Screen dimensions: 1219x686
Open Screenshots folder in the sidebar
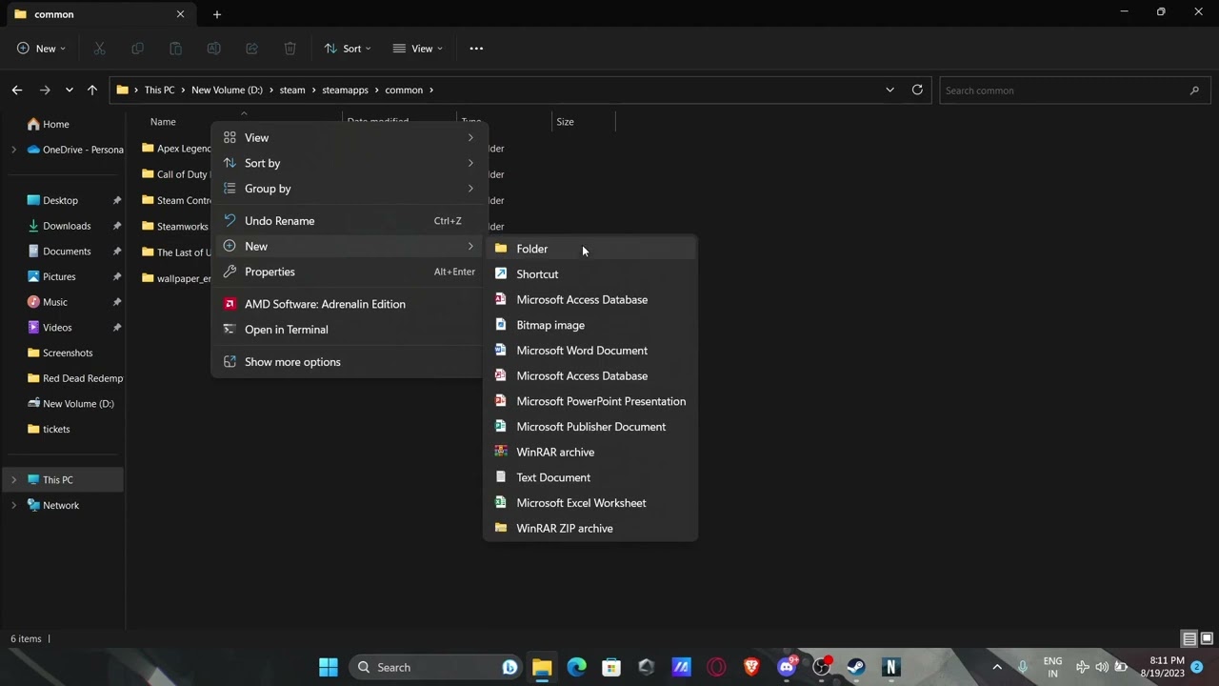click(67, 353)
